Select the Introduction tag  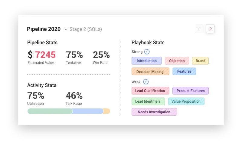[147, 61]
